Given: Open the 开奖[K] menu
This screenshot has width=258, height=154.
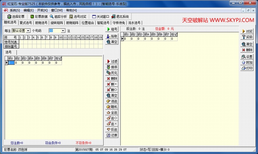Looking at the screenshot, I should point(42,10).
